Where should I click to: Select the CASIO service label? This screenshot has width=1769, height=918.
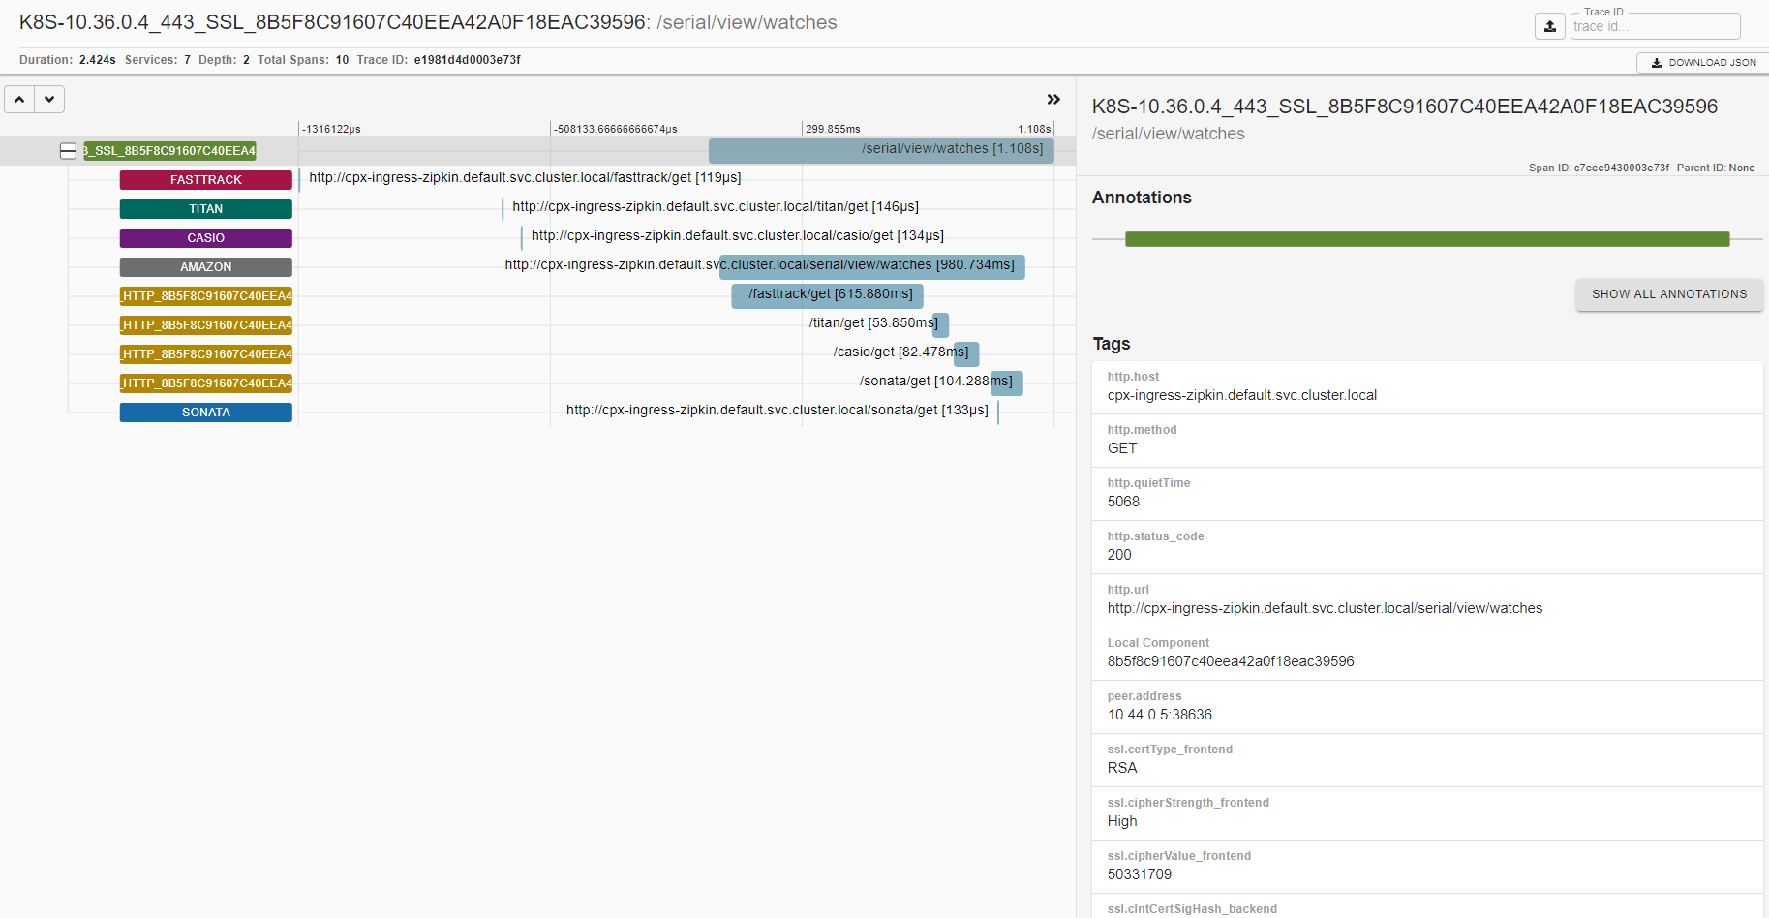pyautogui.click(x=206, y=238)
